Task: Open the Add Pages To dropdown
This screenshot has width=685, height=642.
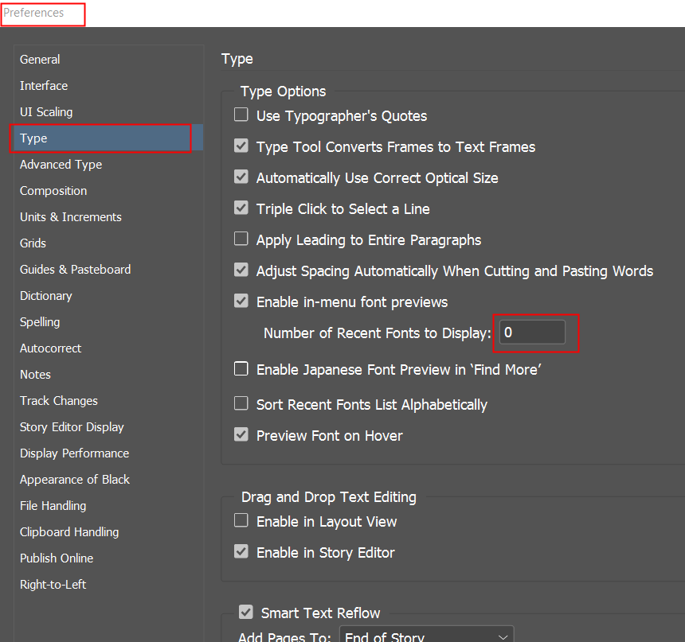Action: [426, 636]
